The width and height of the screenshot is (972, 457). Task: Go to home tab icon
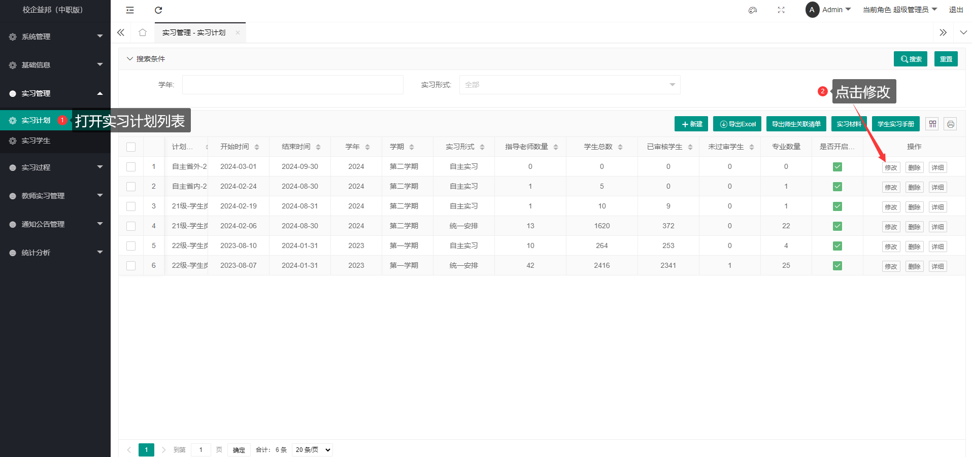click(x=143, y=32)
